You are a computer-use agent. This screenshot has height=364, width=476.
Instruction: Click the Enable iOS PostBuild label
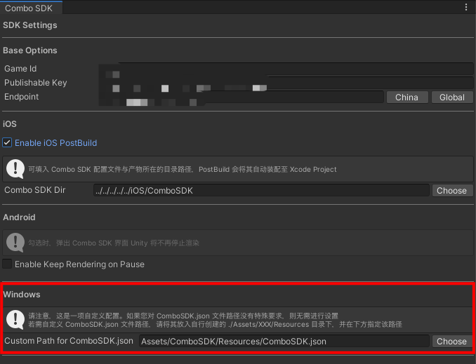click(x=56, y=143)
